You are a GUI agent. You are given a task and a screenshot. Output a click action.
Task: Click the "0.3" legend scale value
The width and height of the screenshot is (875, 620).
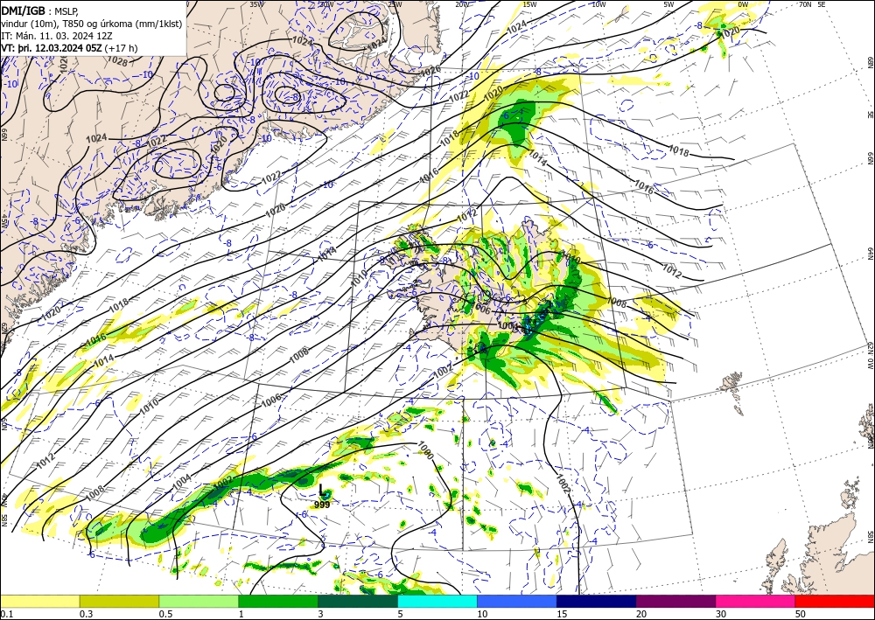pos(86,614)
